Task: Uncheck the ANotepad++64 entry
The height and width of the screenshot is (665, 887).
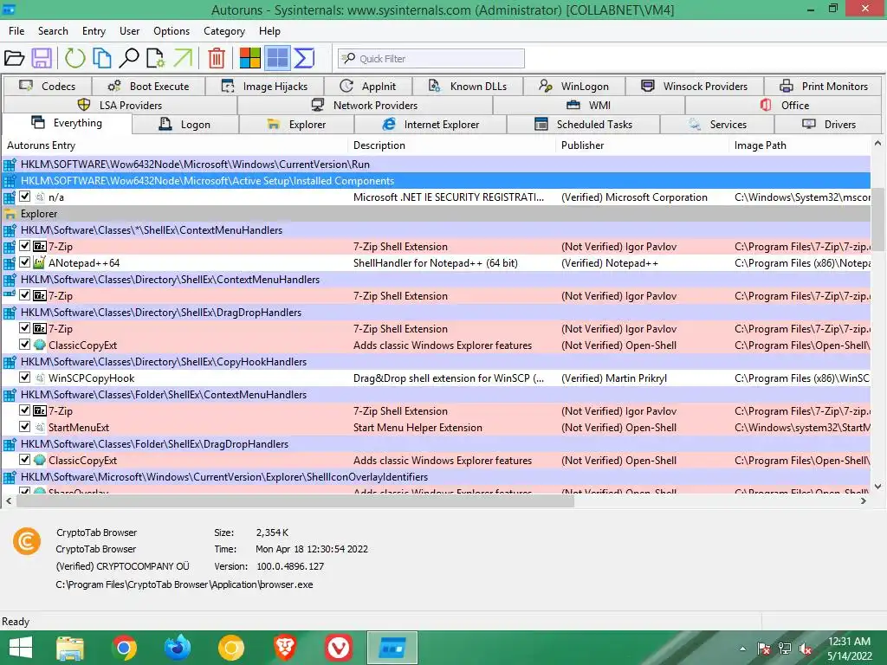Action: 24,261
